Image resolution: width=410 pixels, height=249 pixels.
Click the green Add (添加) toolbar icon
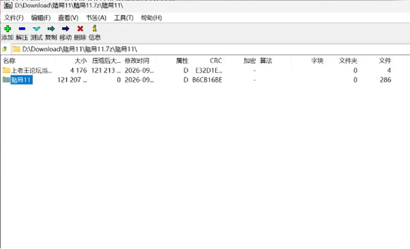pos(8,29)
